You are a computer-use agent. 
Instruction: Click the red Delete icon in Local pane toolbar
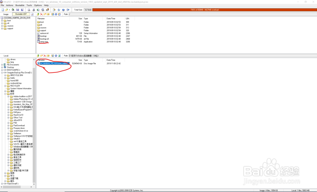pos(45,55)
